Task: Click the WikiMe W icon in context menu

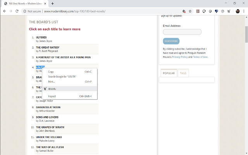Action: (x=45, y=89)
